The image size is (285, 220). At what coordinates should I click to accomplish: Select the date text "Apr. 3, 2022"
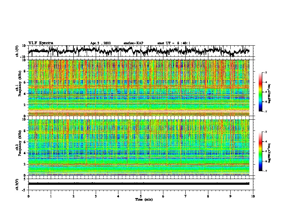100,43
